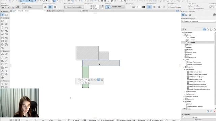Viewport: 216px width, 121px height.
Task: Select the Label tool (A1 icon)
Action: tap(6, 57)
